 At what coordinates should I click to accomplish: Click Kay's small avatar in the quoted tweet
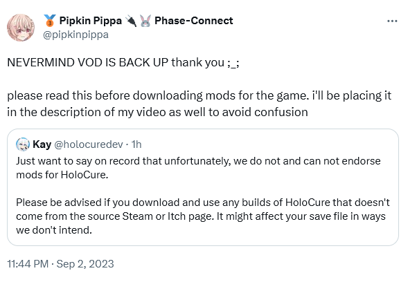coord(23,144)
